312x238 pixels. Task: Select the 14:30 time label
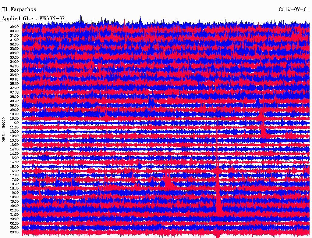pyautogui.click(x=14, y=153)
